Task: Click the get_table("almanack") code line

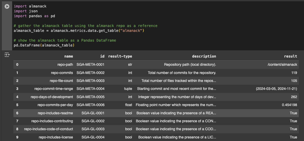Action: click(x=79, y=31)
